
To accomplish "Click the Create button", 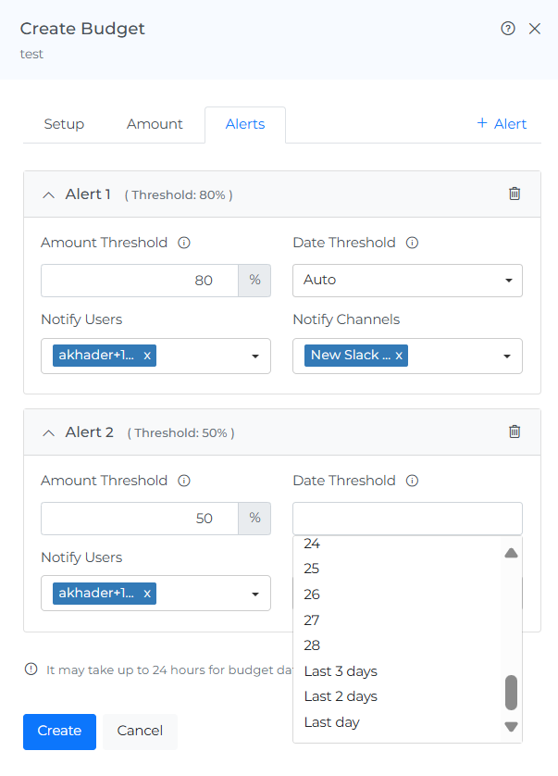I will coord(59,731).
